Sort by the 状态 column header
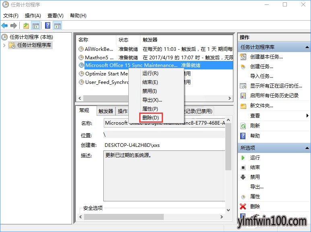311x232 pixels. (128, 40)
